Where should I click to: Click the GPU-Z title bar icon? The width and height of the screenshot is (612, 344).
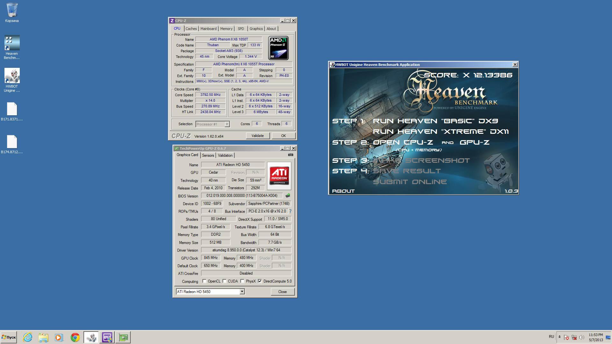tap(177, 148)
